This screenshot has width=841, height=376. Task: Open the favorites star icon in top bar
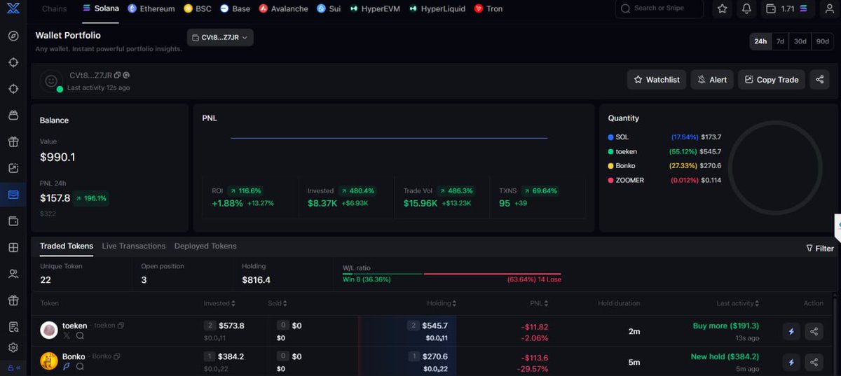click(723, 9)
